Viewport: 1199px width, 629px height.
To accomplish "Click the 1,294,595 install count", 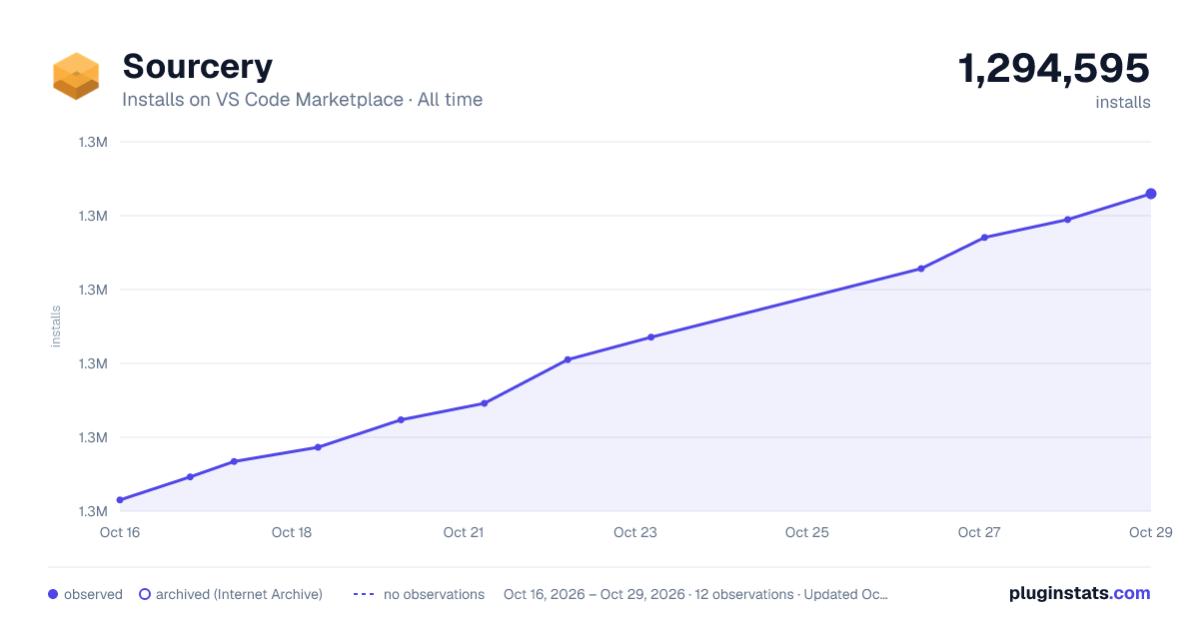I will 1054,69.
